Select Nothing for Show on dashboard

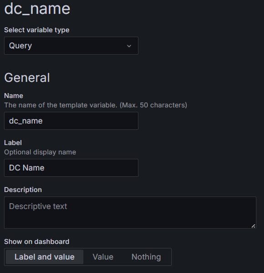pos(146,257)
